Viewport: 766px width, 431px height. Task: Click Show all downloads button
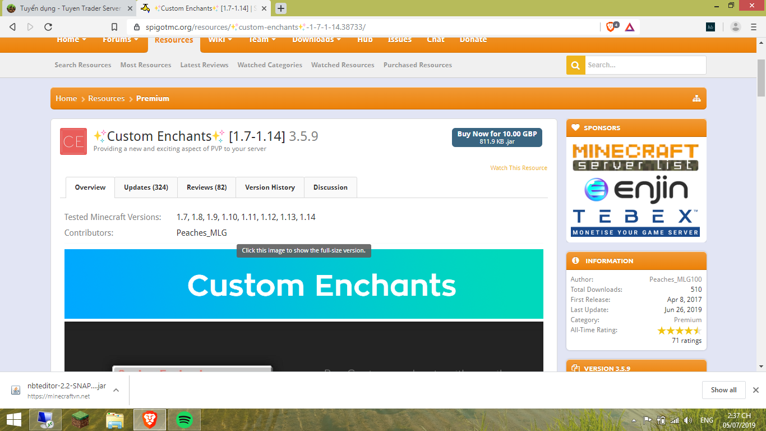723,390
